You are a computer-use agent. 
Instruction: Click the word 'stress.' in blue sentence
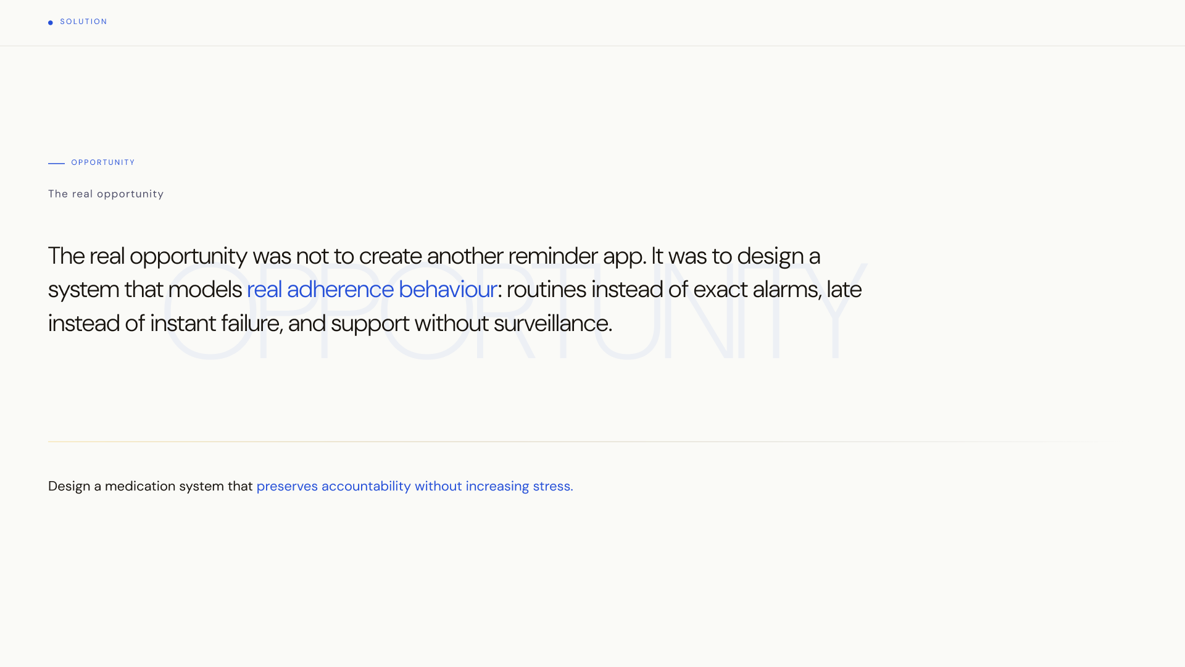click(x=553, y=487)
